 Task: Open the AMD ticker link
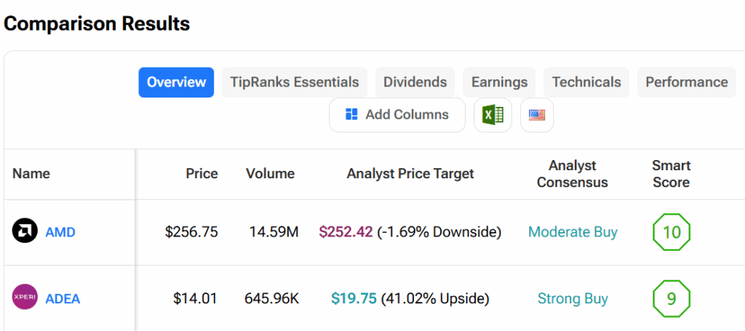(x=60, y=233)
